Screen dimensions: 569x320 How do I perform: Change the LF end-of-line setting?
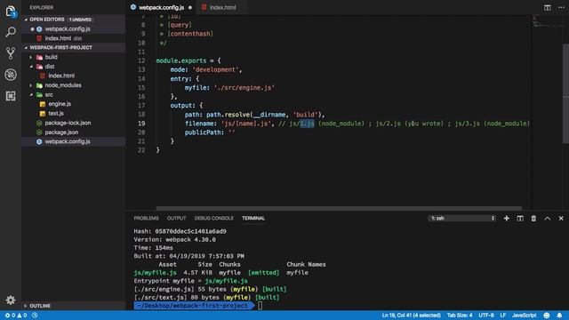click(x=503, y=316)
